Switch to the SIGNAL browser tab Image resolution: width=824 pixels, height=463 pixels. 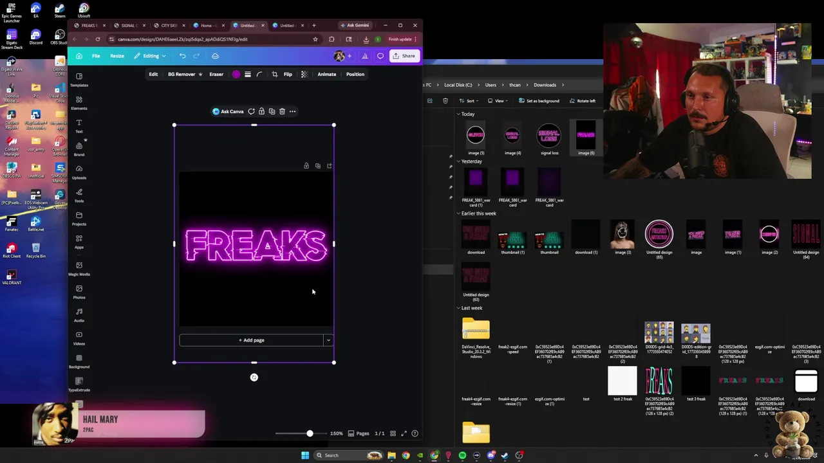click(x=129, y=26)
